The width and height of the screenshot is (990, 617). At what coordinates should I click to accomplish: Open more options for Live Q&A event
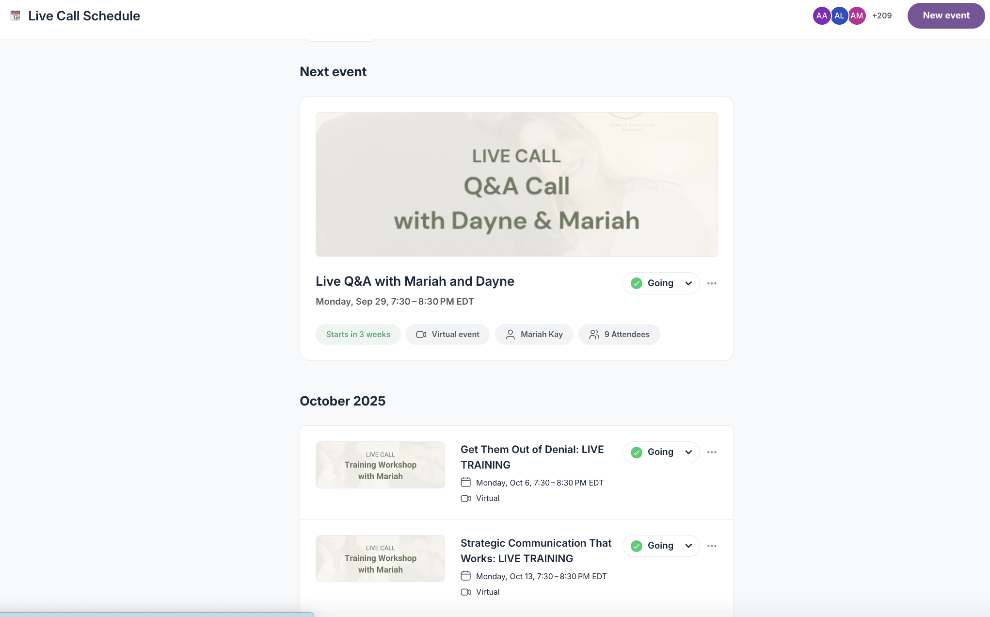point(711,283)
